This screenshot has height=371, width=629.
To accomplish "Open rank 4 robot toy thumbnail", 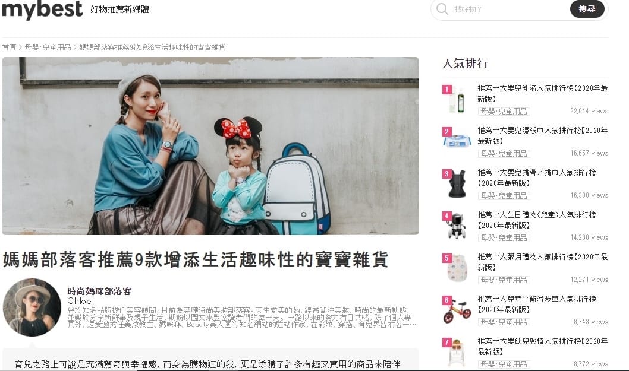I will [x=457, y=226].
